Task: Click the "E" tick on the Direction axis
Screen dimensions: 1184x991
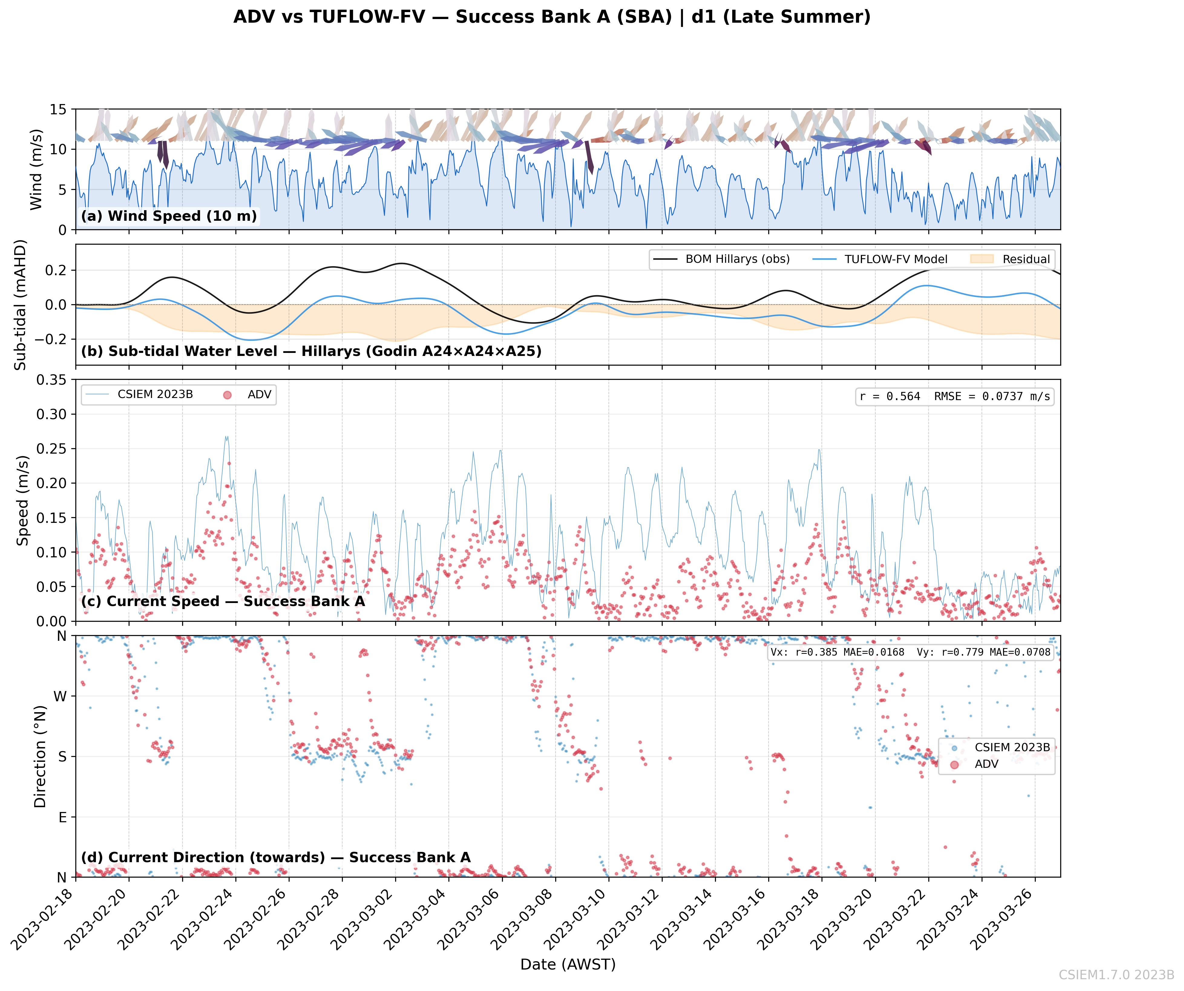Action: [x=63, y=817]
